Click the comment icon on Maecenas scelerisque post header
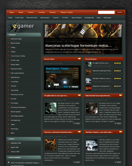The width and height of the screenshot is (132, 166). coord(79,132)
